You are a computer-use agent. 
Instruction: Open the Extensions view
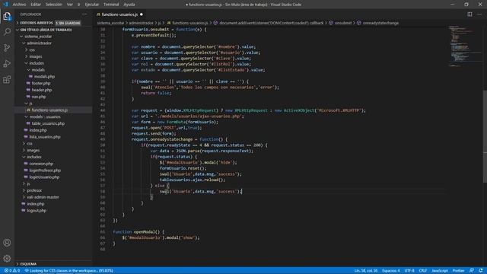tap(7, 79)
